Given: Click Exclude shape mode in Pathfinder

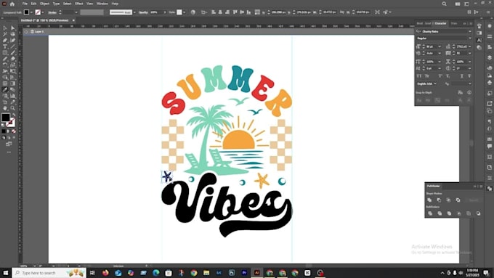Looking at the screenshot, I should click(458, 200).
